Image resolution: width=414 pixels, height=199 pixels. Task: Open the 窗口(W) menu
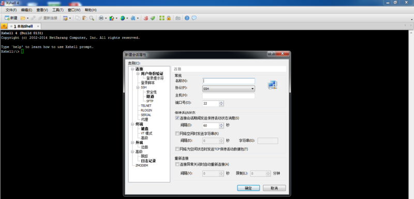[x=74, y=10]
